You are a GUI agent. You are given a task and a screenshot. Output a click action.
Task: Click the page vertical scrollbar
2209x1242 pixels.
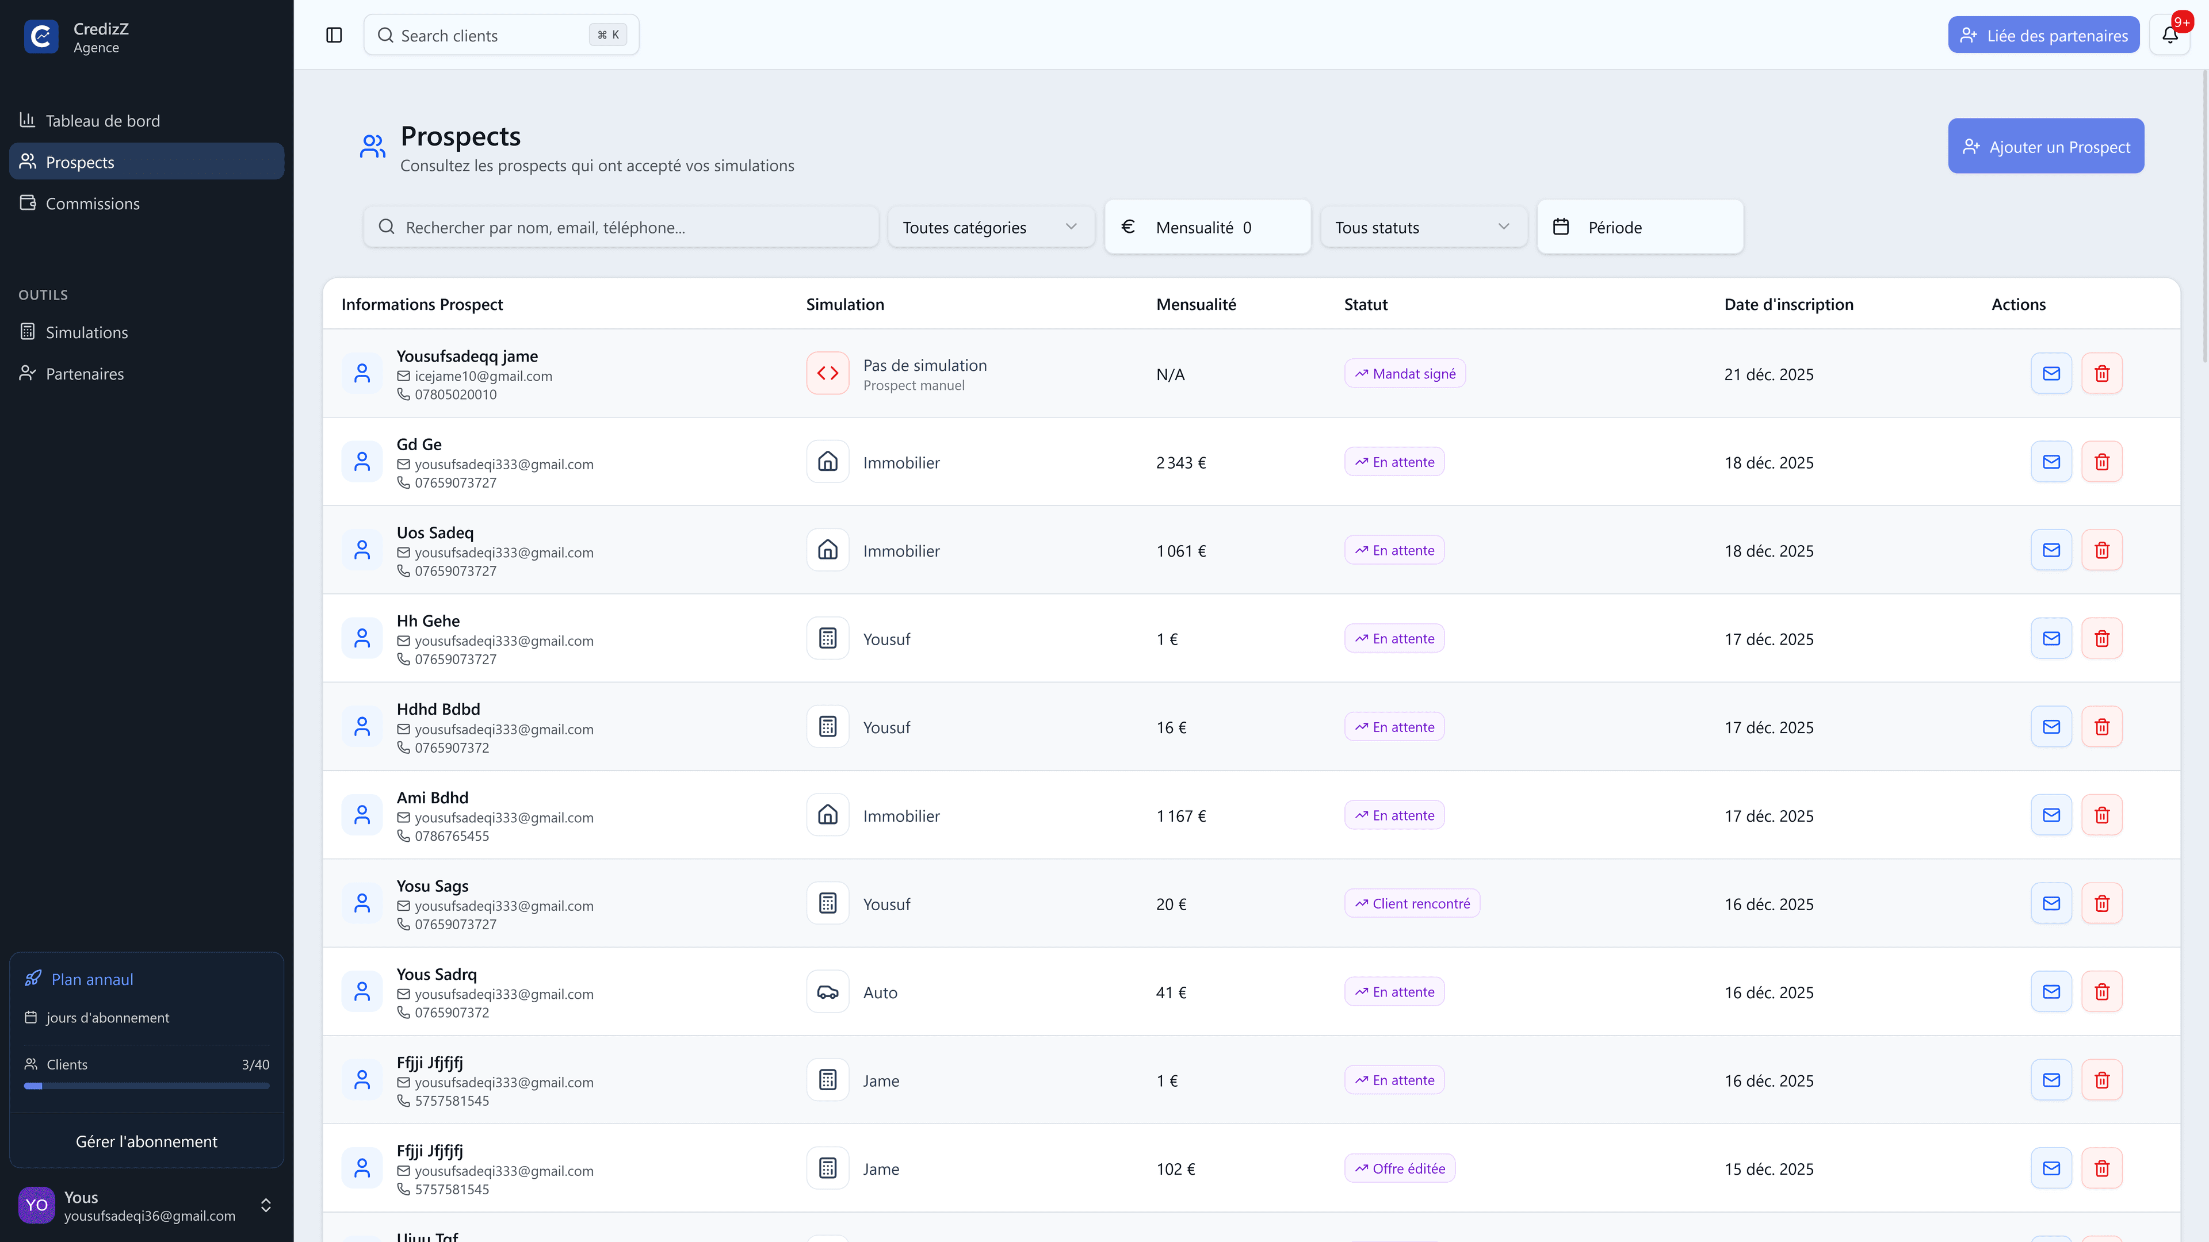pos(2205,216)
